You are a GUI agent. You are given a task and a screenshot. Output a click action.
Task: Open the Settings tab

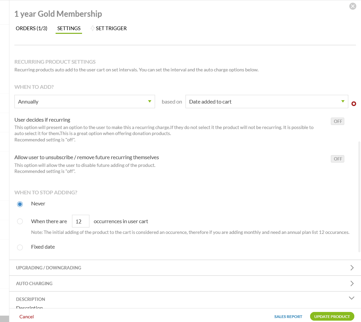pos(69,28)
